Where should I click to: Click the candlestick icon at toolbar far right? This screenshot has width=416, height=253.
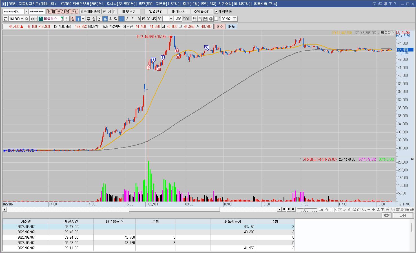coord(412,209)
